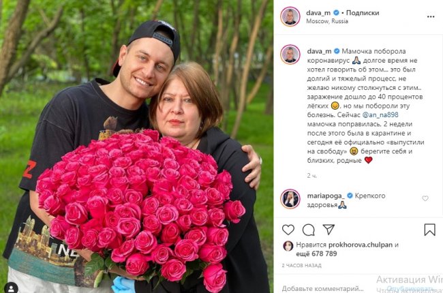Click prokhorova.chulpan small liker avatar
This screenshot has width=443, height=293.
coord(289,245)
